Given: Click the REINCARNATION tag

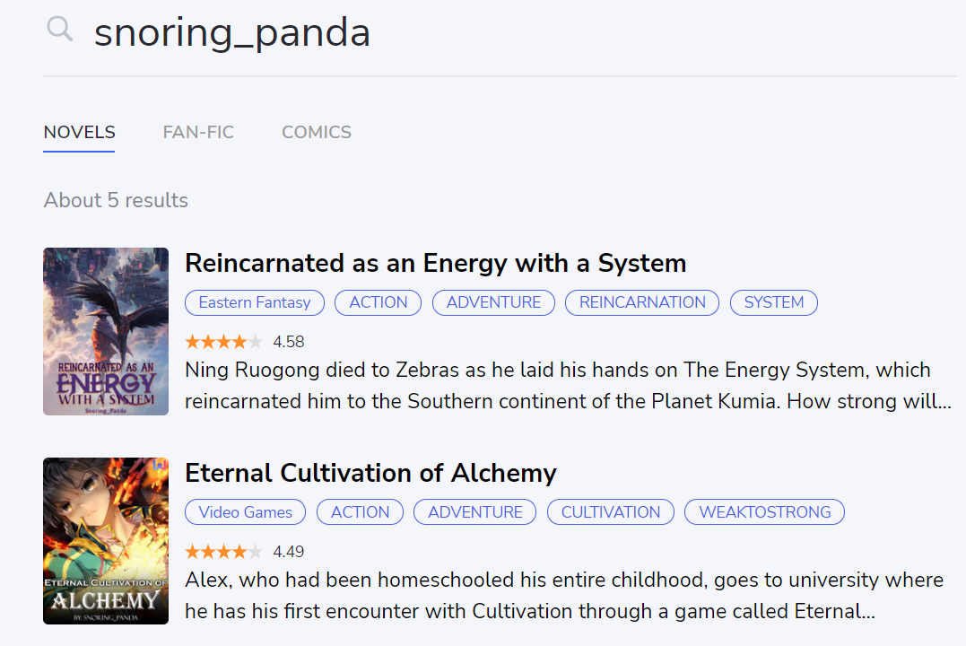Looking at the screenshot, I should tap(642, 302).
